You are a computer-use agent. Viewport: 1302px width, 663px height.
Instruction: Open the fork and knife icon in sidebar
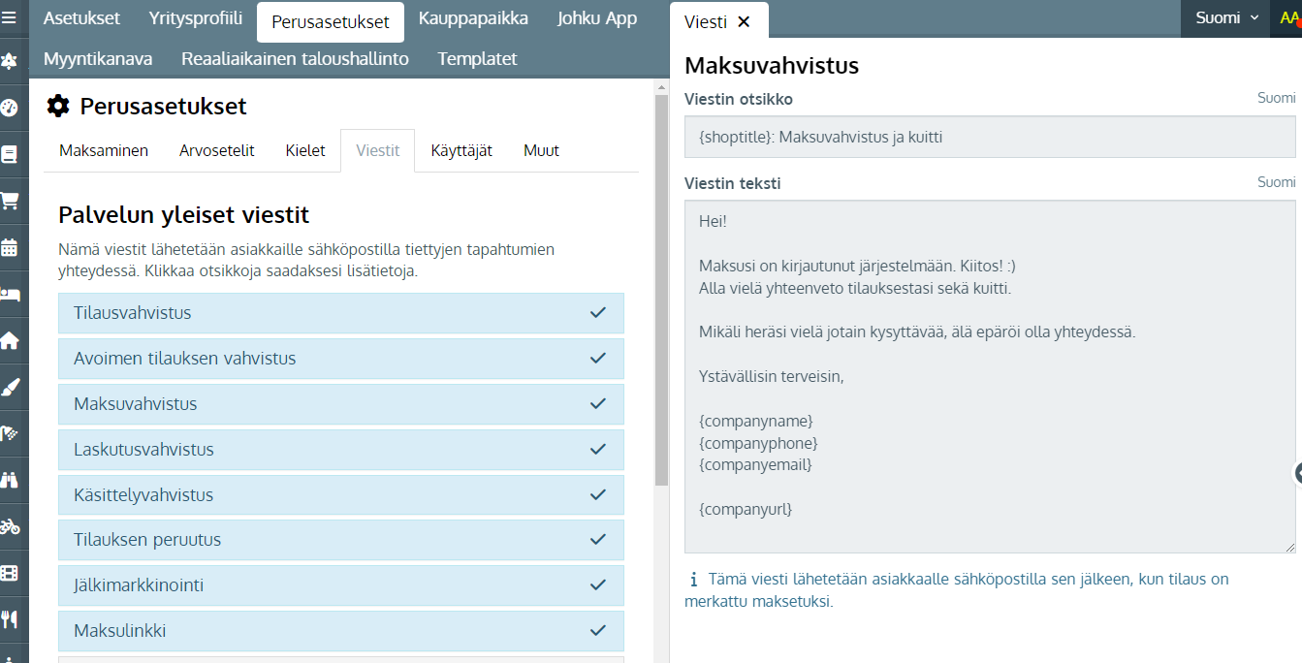(10, 618)
